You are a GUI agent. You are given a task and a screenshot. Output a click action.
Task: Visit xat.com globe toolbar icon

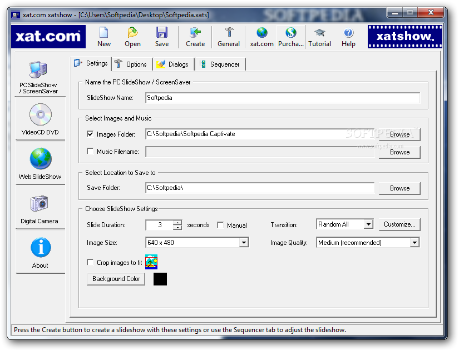[262, 33]
